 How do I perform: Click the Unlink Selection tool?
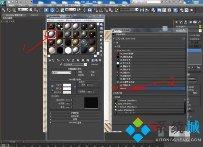tap(9, 10)
